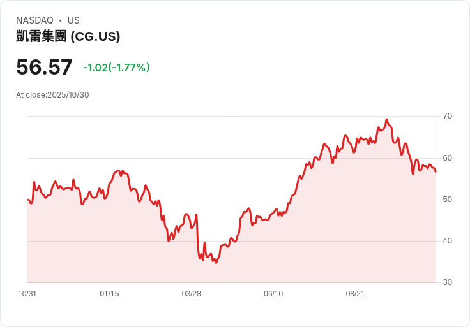Click the chart's lowest trough near 35
Viewport: 470px width, 327px height.
(x=216, y=263)
